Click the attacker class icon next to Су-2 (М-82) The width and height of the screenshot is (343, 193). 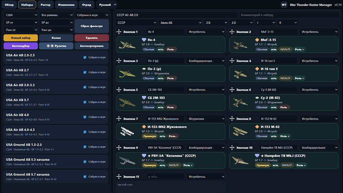click(x=257, y=98)
